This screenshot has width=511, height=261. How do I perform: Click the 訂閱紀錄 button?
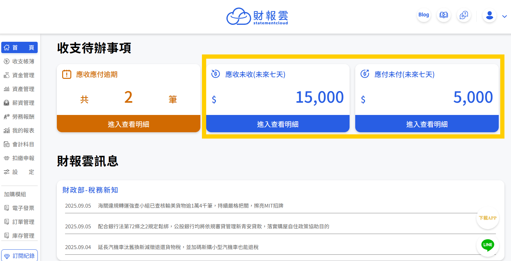tap(19, 256)
